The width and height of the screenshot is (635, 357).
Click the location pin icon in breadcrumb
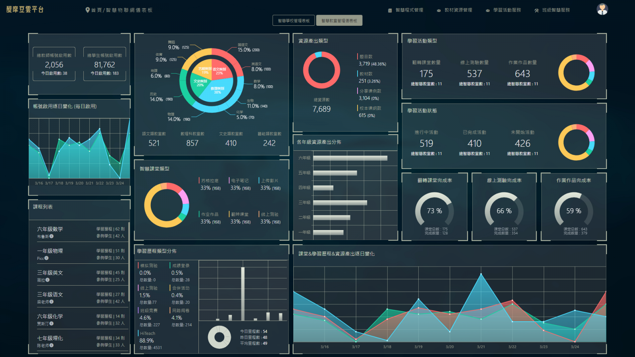(x=87, y=10)
